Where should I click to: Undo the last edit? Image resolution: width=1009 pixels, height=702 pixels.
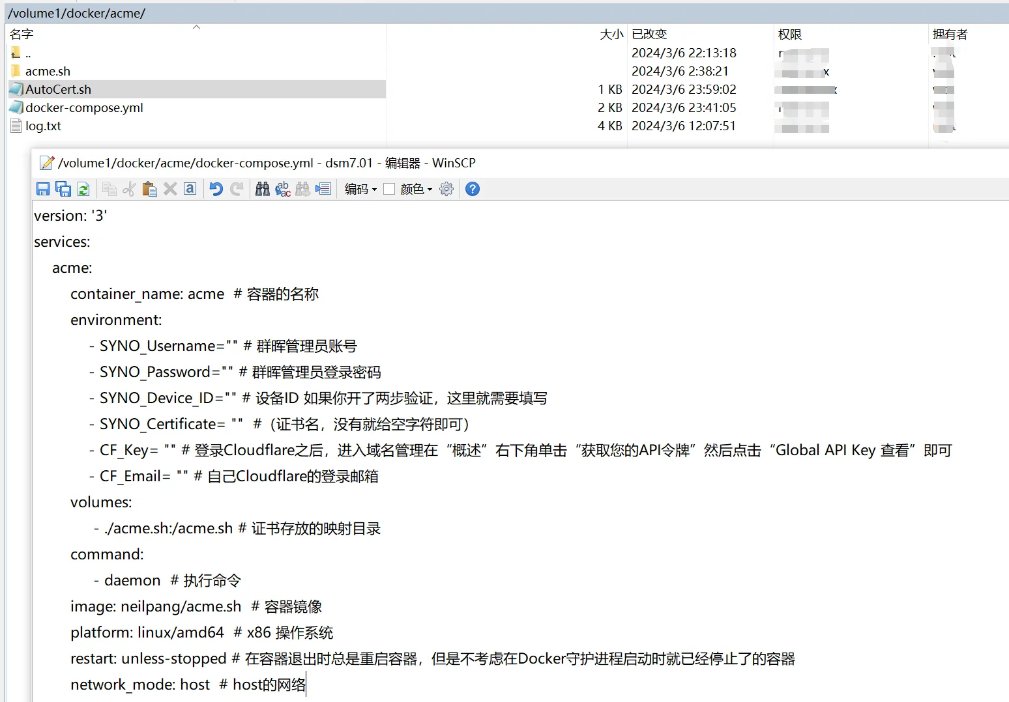pyautogui.click(x=216, y=189)
